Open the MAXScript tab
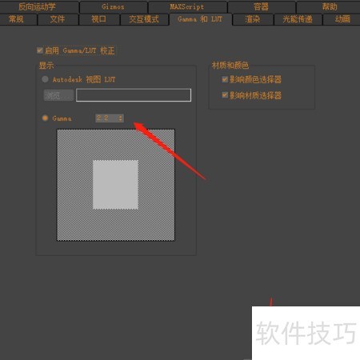 [x=187, y=6]
